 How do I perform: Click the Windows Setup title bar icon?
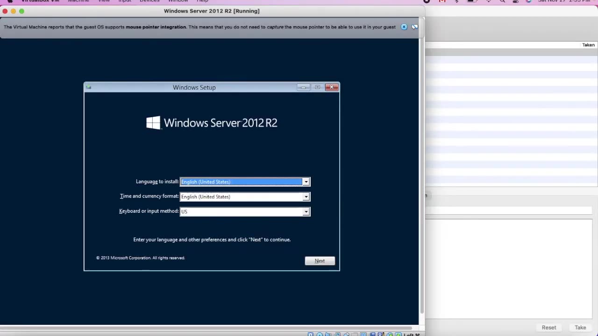(x=89, y=87)
